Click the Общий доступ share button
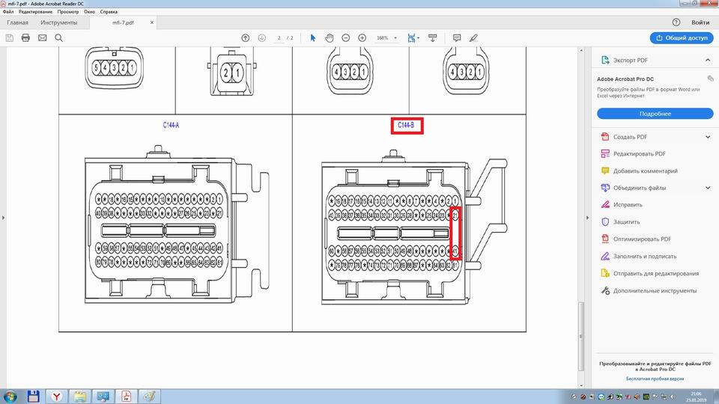The image size is (719, 404). coord(681,37)
